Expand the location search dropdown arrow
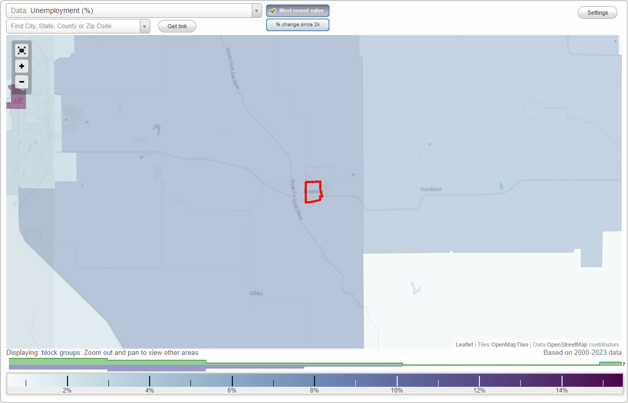 click(x=144, y=26)
